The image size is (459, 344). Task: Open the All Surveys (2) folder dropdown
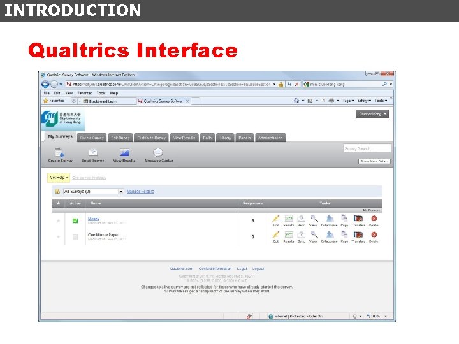(x=94, y=192)
